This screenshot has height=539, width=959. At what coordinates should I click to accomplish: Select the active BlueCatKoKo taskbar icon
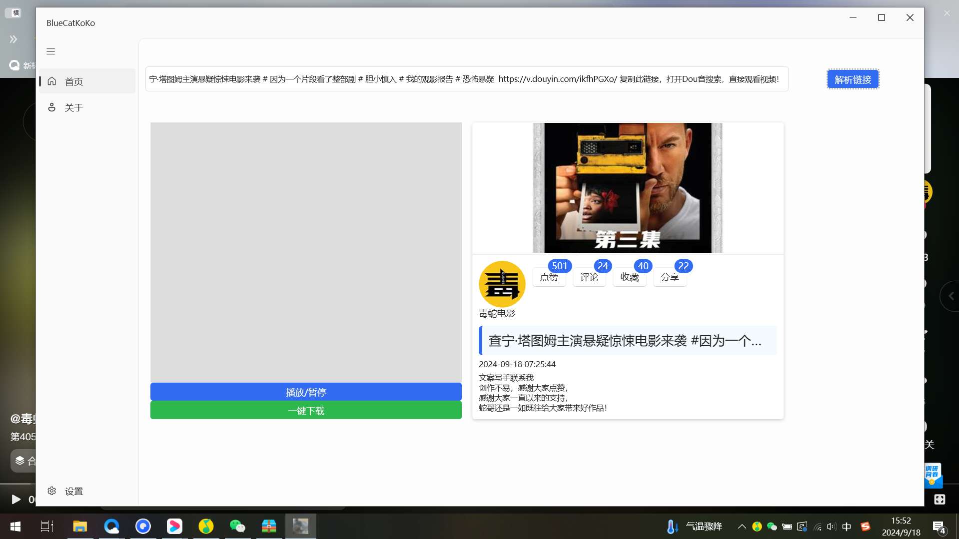[x=300, y=526]
